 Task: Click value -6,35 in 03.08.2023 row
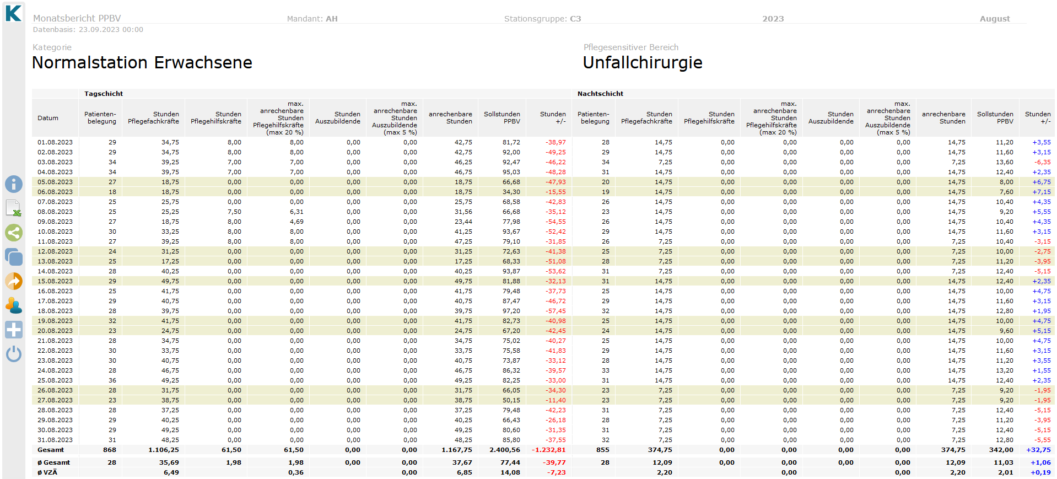(1042, 162)
